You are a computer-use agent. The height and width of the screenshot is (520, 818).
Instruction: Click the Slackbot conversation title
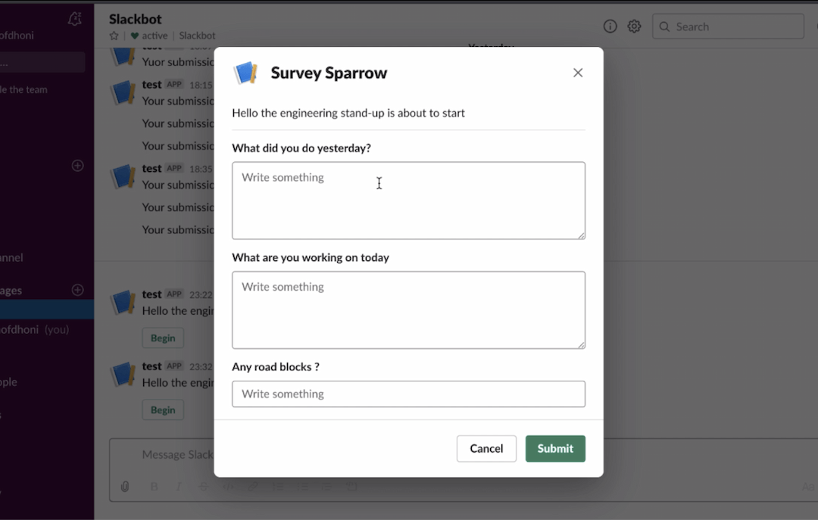tap(135, 19)
